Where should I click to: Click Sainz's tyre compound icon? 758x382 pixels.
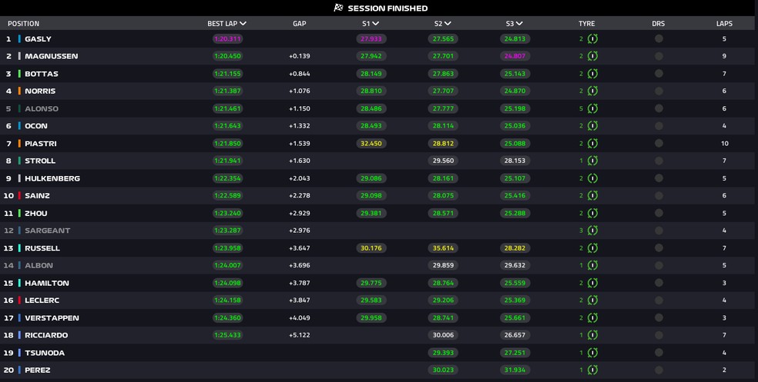pyautogui.click(x=592, y=195)
